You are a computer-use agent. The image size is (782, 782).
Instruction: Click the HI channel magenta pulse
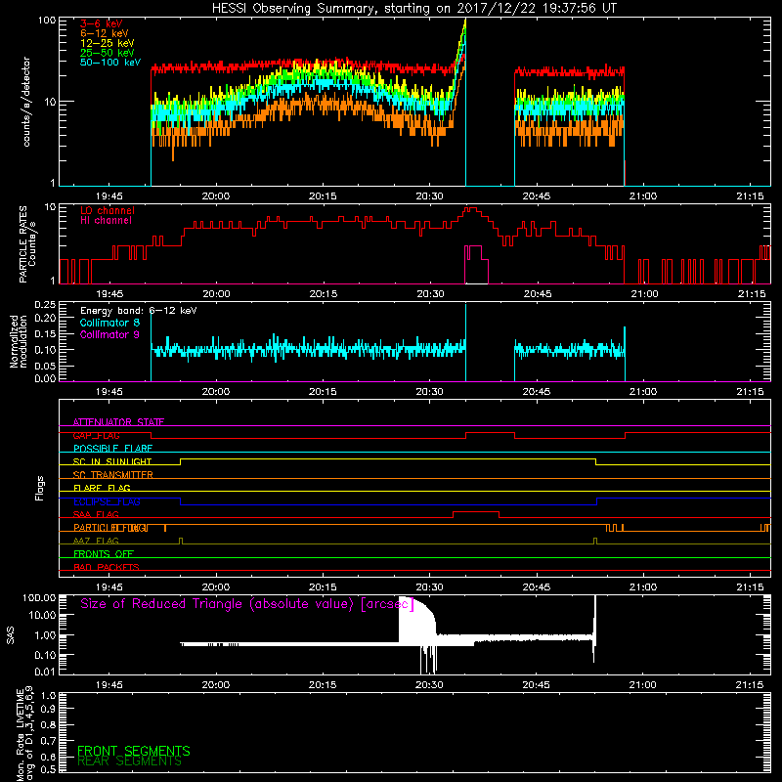point(476,264)
